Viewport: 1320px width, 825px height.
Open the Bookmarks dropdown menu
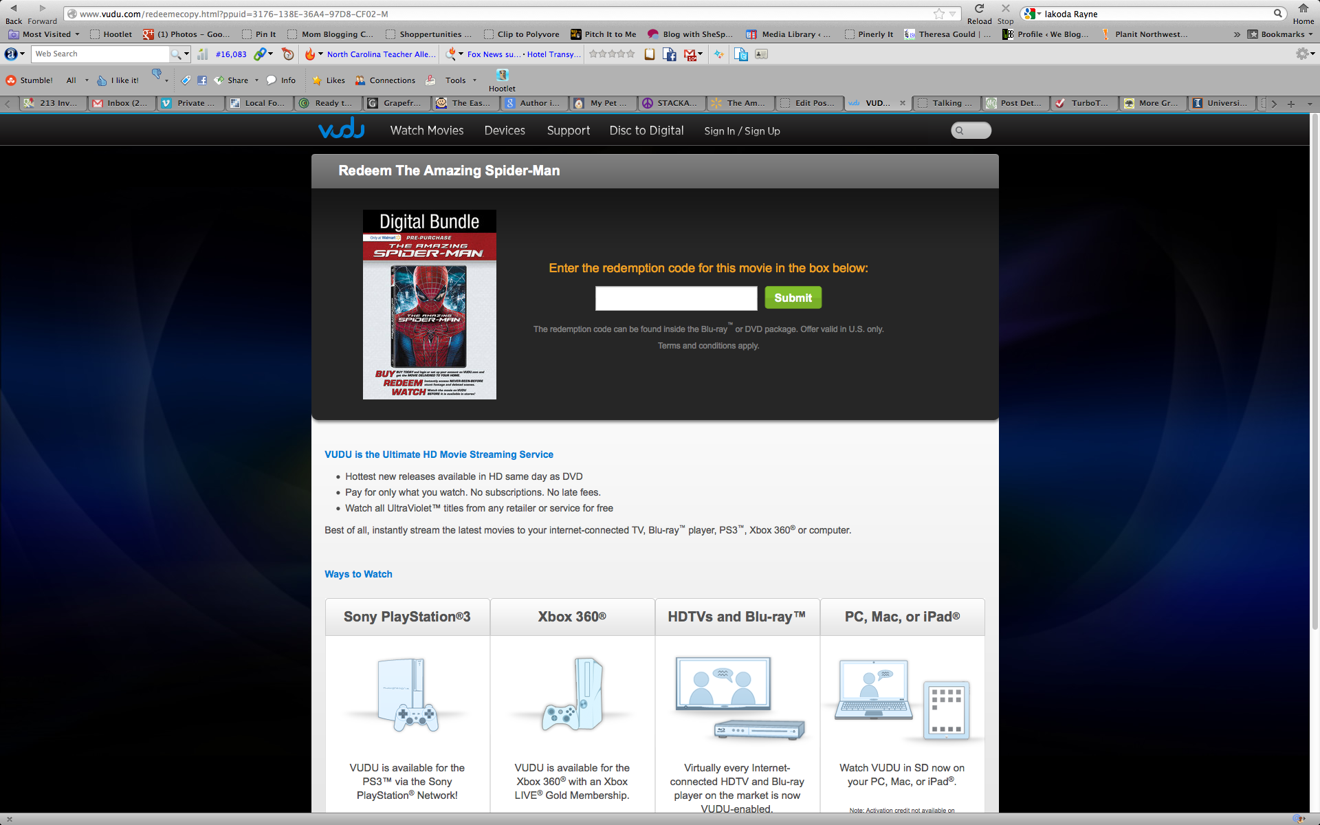point(1280,34)
